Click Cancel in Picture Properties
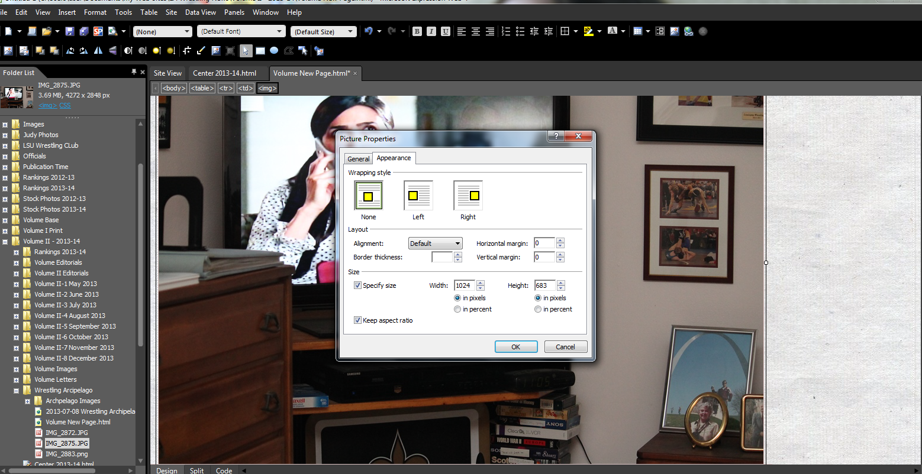 click(566, 347)
